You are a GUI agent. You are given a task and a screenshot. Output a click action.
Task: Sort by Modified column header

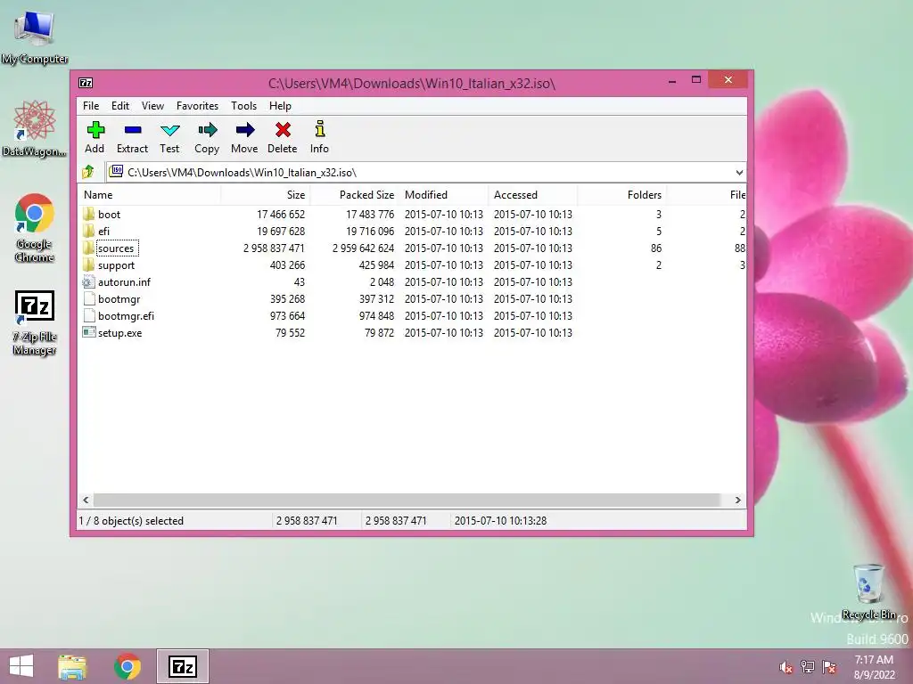[444, 195]
